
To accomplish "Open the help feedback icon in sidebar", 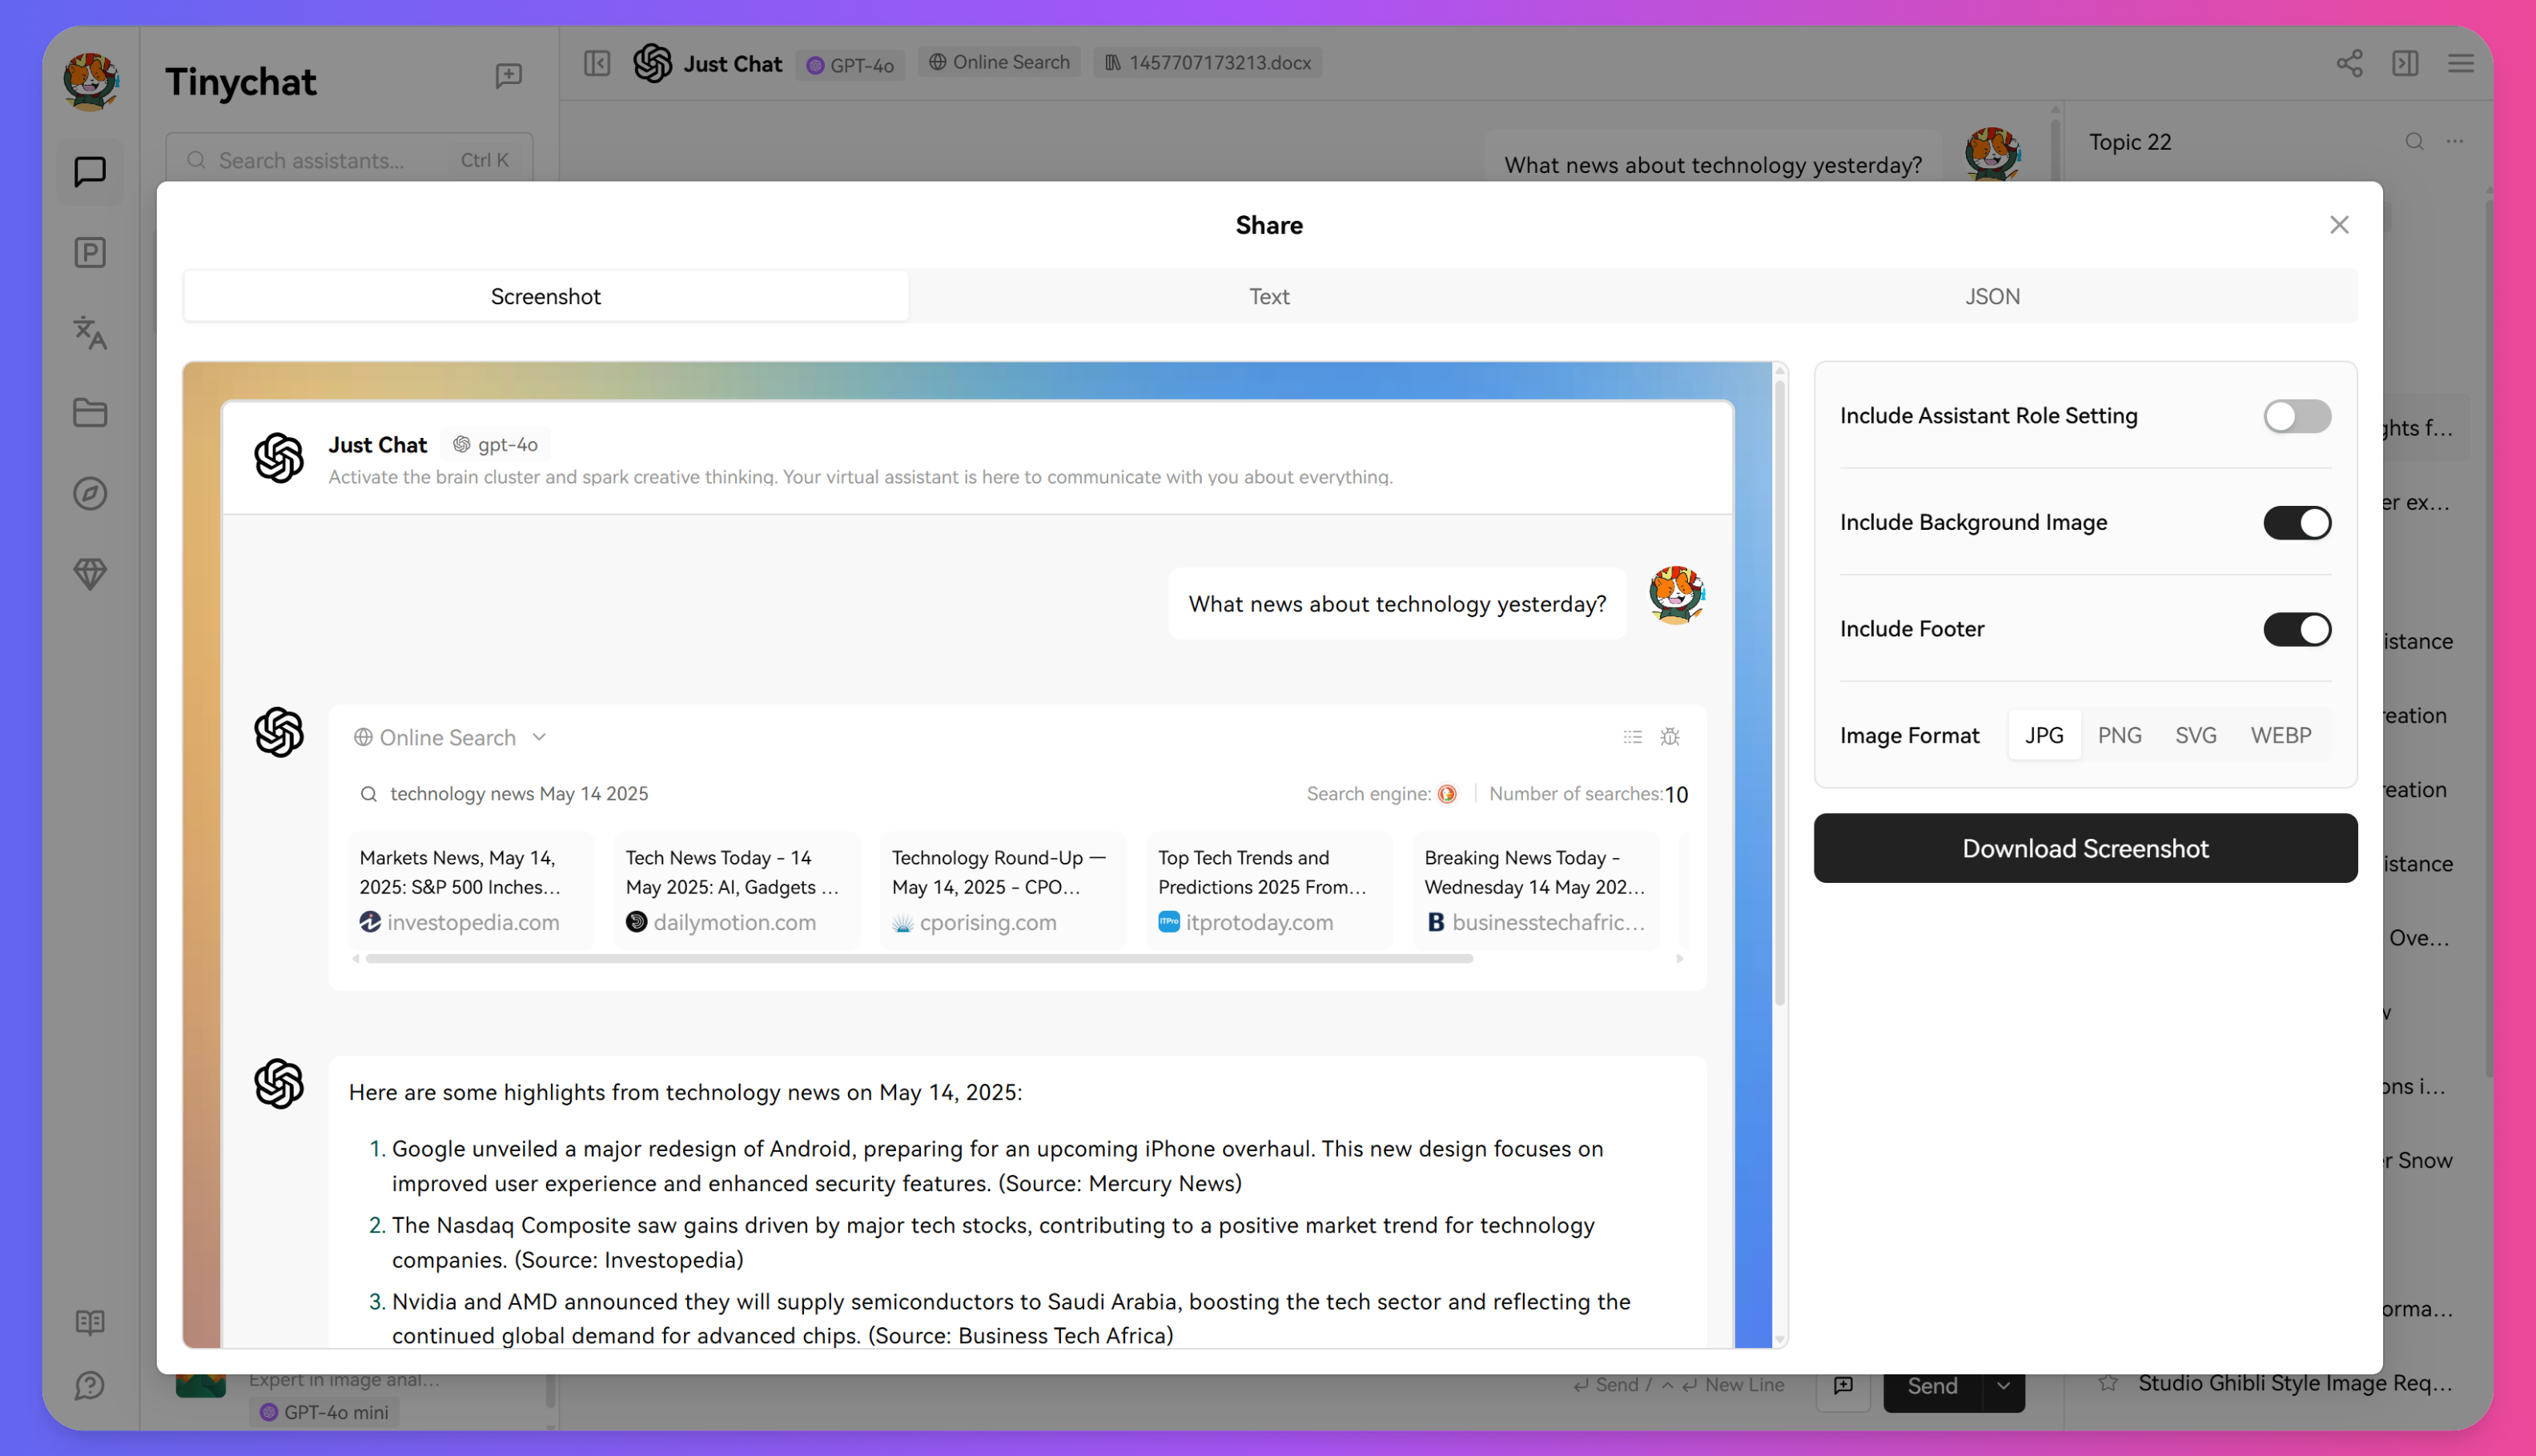I will point(90,1386).
